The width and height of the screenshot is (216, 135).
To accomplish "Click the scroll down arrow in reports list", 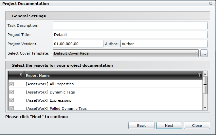I will pyautogui.click(x=205, y=108).
